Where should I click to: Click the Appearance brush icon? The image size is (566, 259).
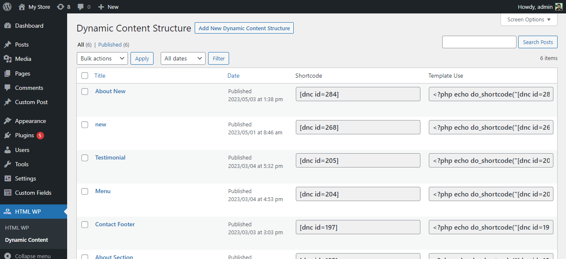point(8,121)
